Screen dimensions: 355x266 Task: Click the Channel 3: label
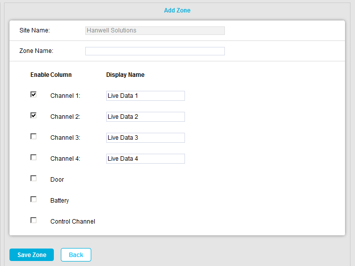click(x=65, y=138)
